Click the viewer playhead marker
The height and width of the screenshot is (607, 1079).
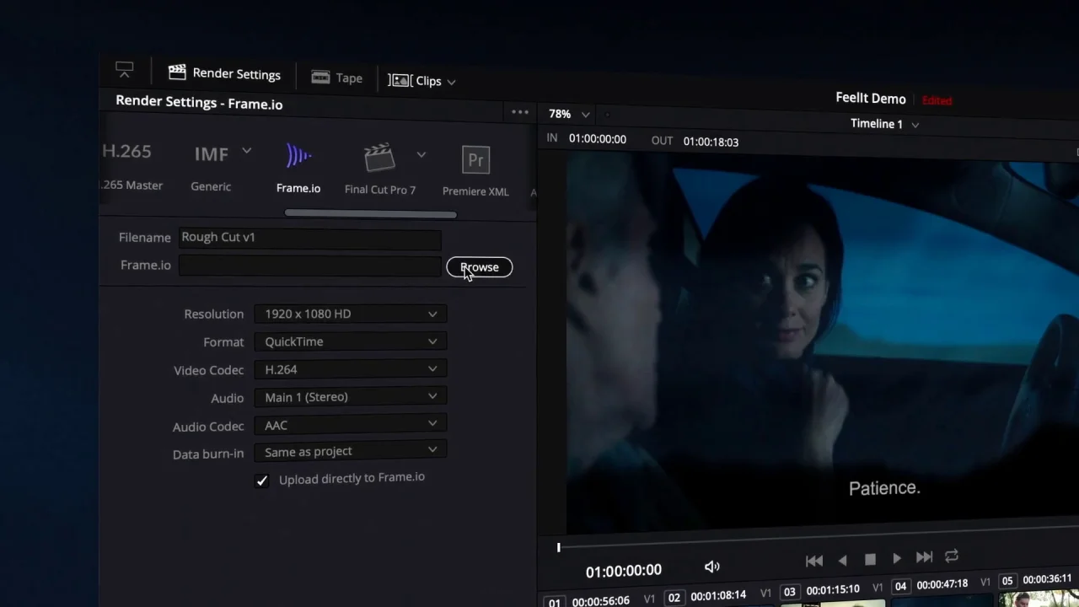(558, 548)
